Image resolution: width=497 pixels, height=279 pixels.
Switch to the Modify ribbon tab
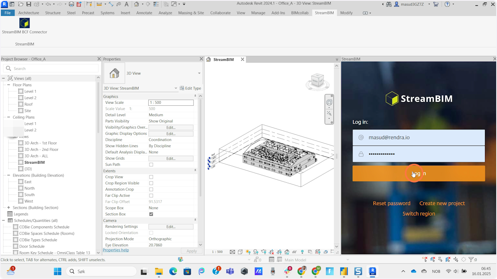pos(346,13)
